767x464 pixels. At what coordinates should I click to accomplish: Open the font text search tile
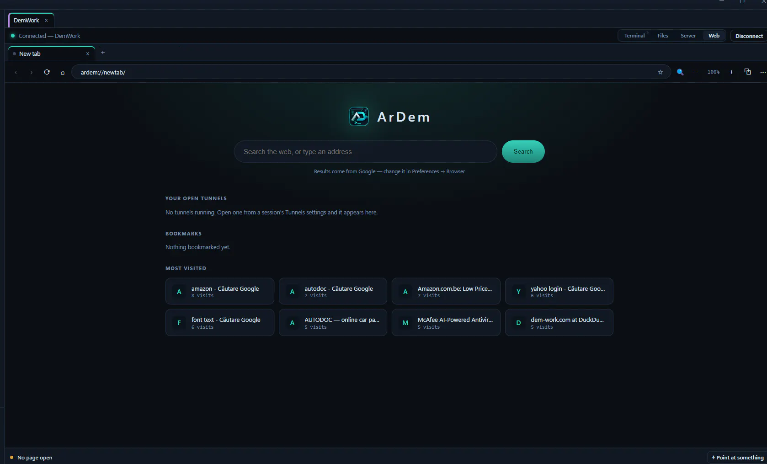click(x=220, y=323)
